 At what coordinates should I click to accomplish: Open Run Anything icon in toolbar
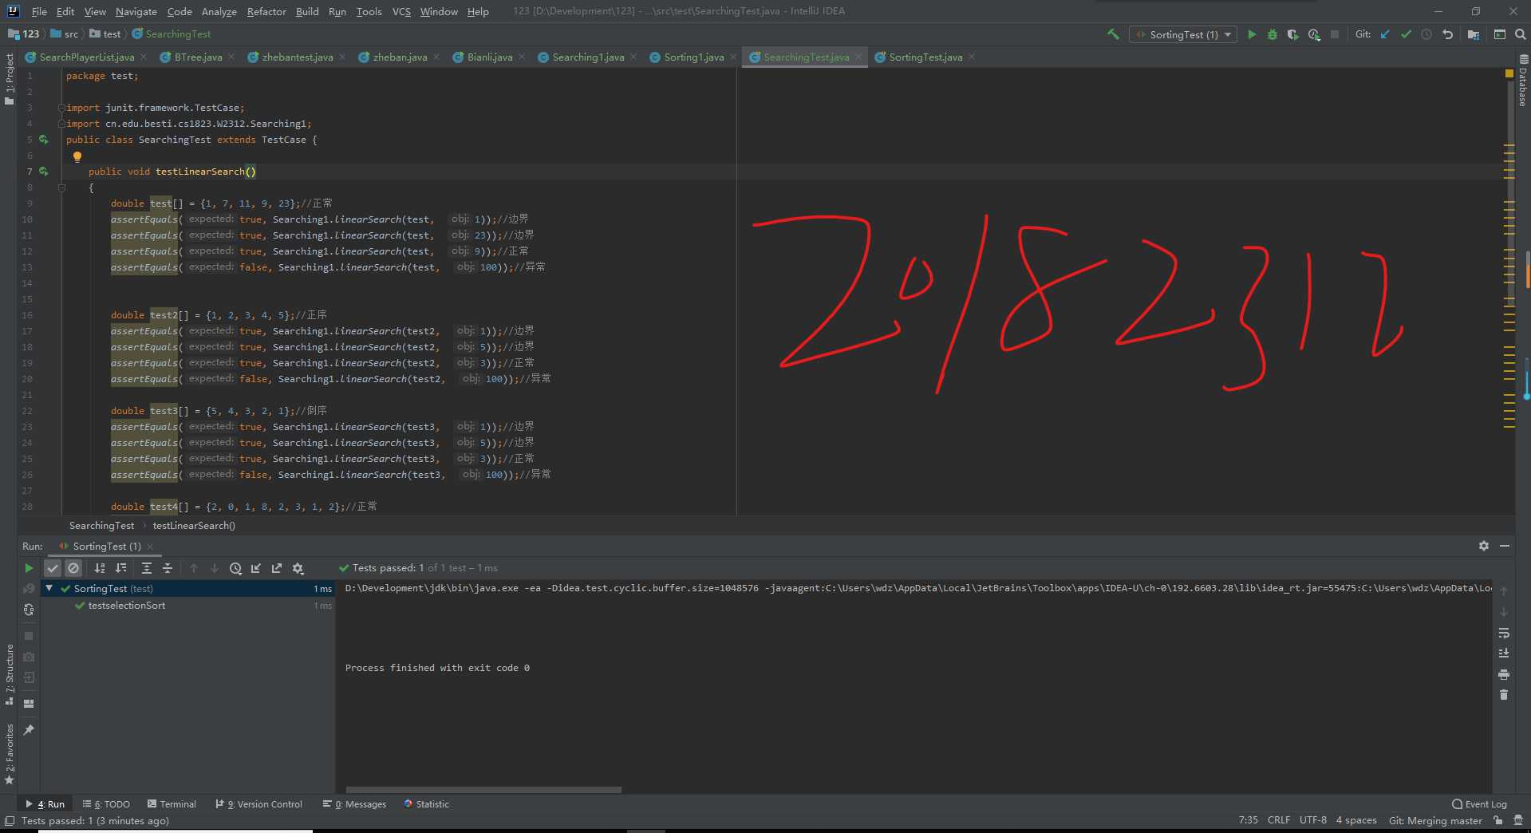pos(1500,34)
